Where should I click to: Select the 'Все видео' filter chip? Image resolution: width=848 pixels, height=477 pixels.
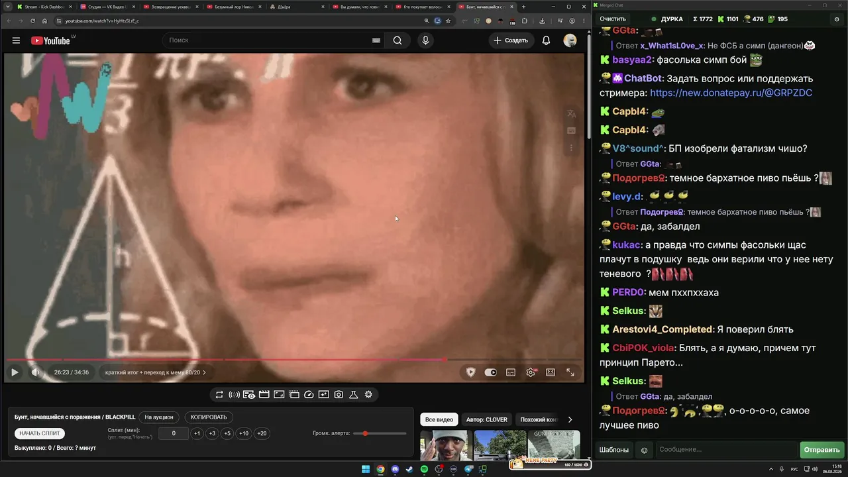[439, 419]
